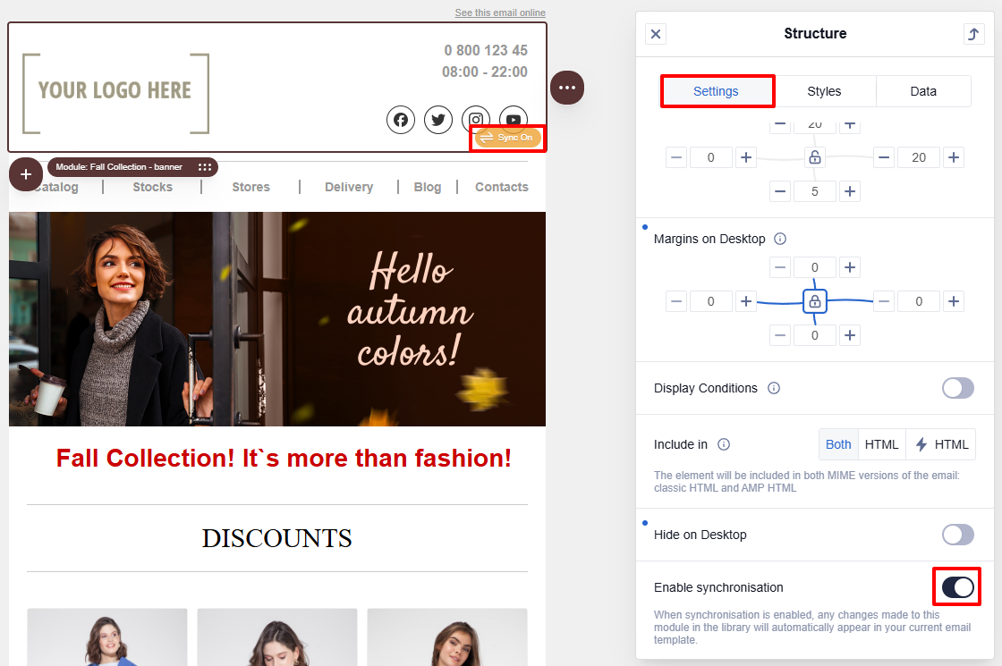Click the Contacts menu link
1002x666 pixels.
502,187
